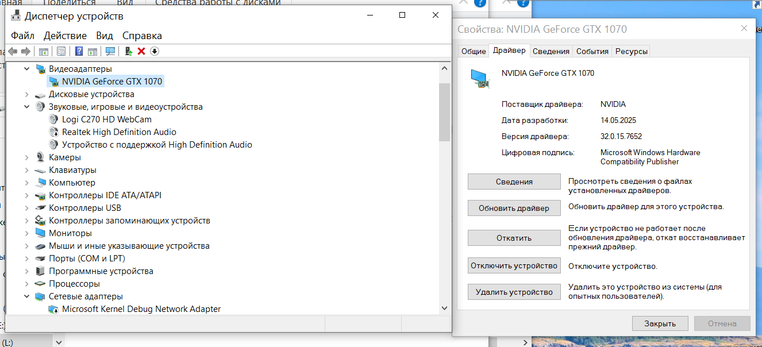The width and height of the screenshot is (762, 347).
Task: Expand the Клавиатуры node
Action: (27, 170)
